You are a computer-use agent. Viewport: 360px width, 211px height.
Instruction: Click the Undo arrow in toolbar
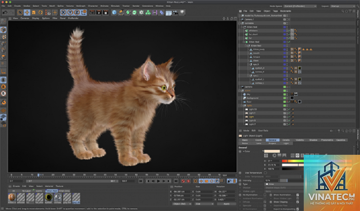coord(4,13)
